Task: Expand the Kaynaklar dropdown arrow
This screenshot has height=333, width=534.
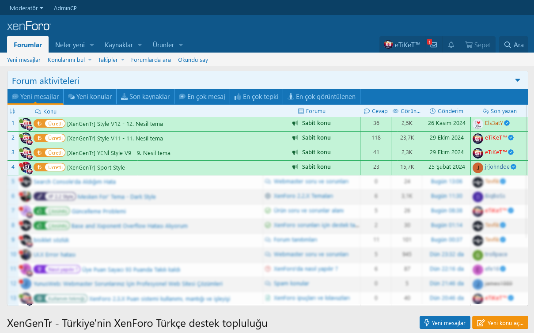Action: [x=140, y=45]
